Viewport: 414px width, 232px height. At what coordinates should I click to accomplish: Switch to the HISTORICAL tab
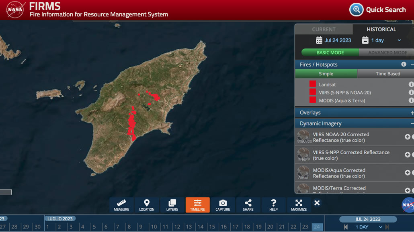pos(381,29)
